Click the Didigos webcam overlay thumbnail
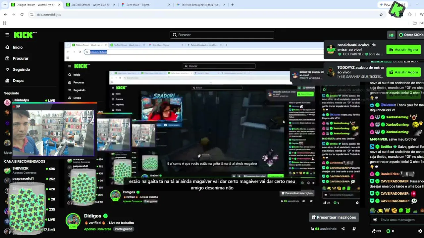The image size is (424, 238). pyautogui.click(x=53, y=133)
